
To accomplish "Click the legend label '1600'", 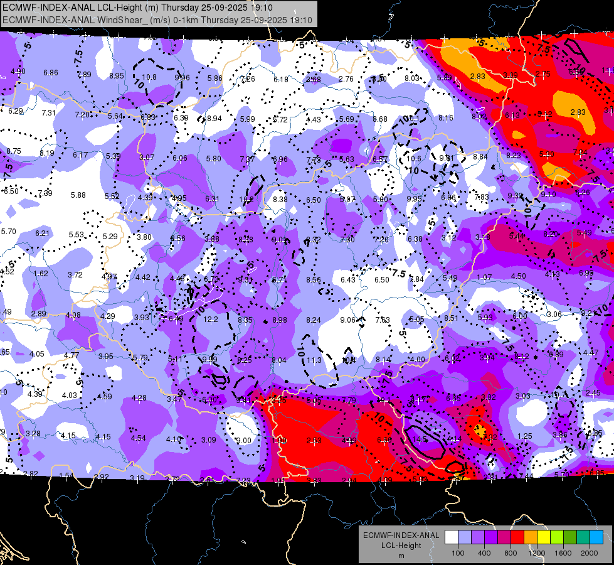I will coord(563,553).
